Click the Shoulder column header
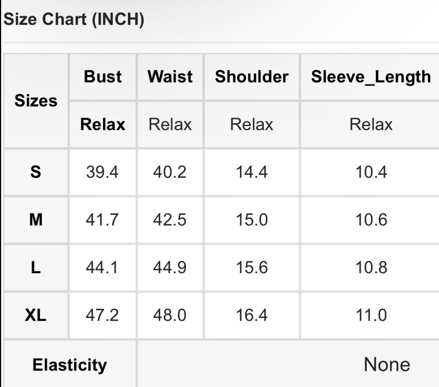 [252, 77]
